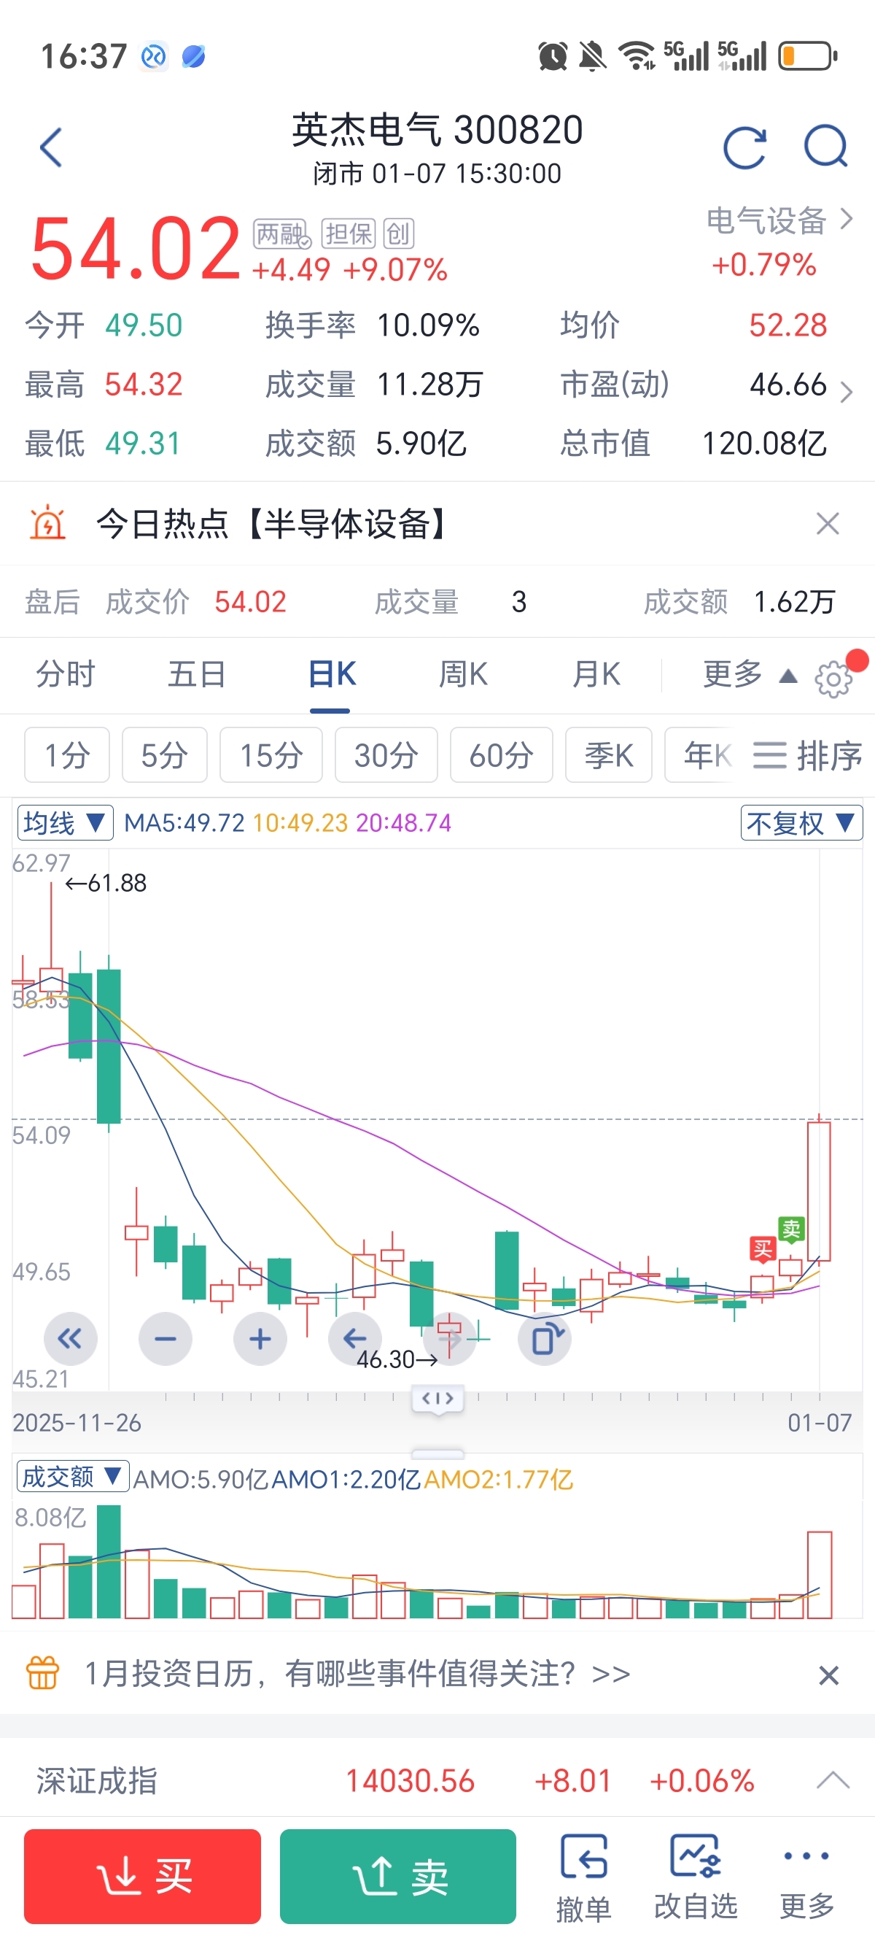Image resolution: width=875 pixels, height=1935 pixels.
Task: Jump to earliest data with double-left arrow
Action: [x=71, y=1339]
